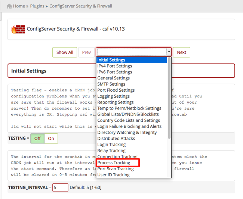Pick Login Tracking option

pyautogui.click(x=132, y=144)
